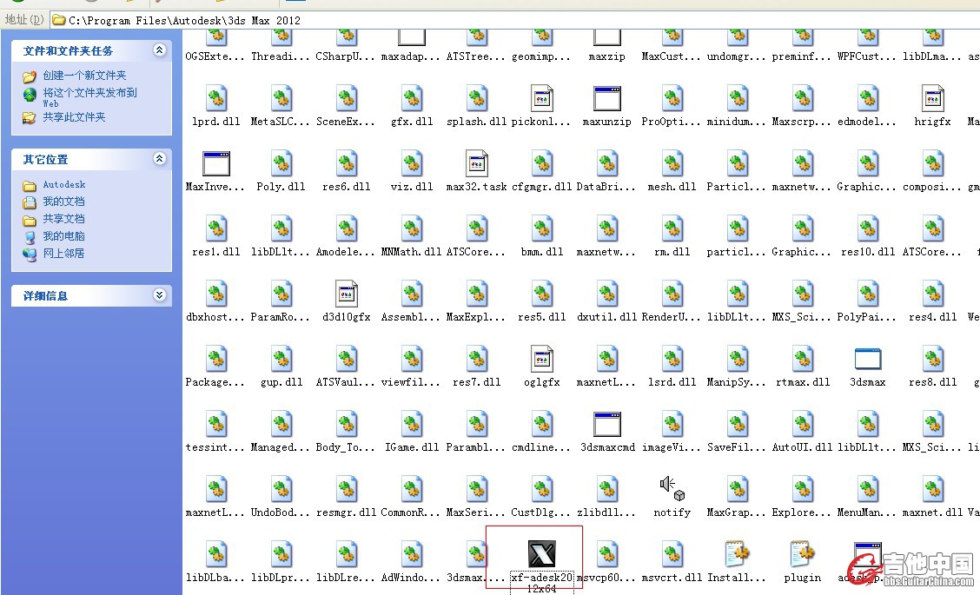
Task: Click the AdWindo... file name
Action: point(411,578)
